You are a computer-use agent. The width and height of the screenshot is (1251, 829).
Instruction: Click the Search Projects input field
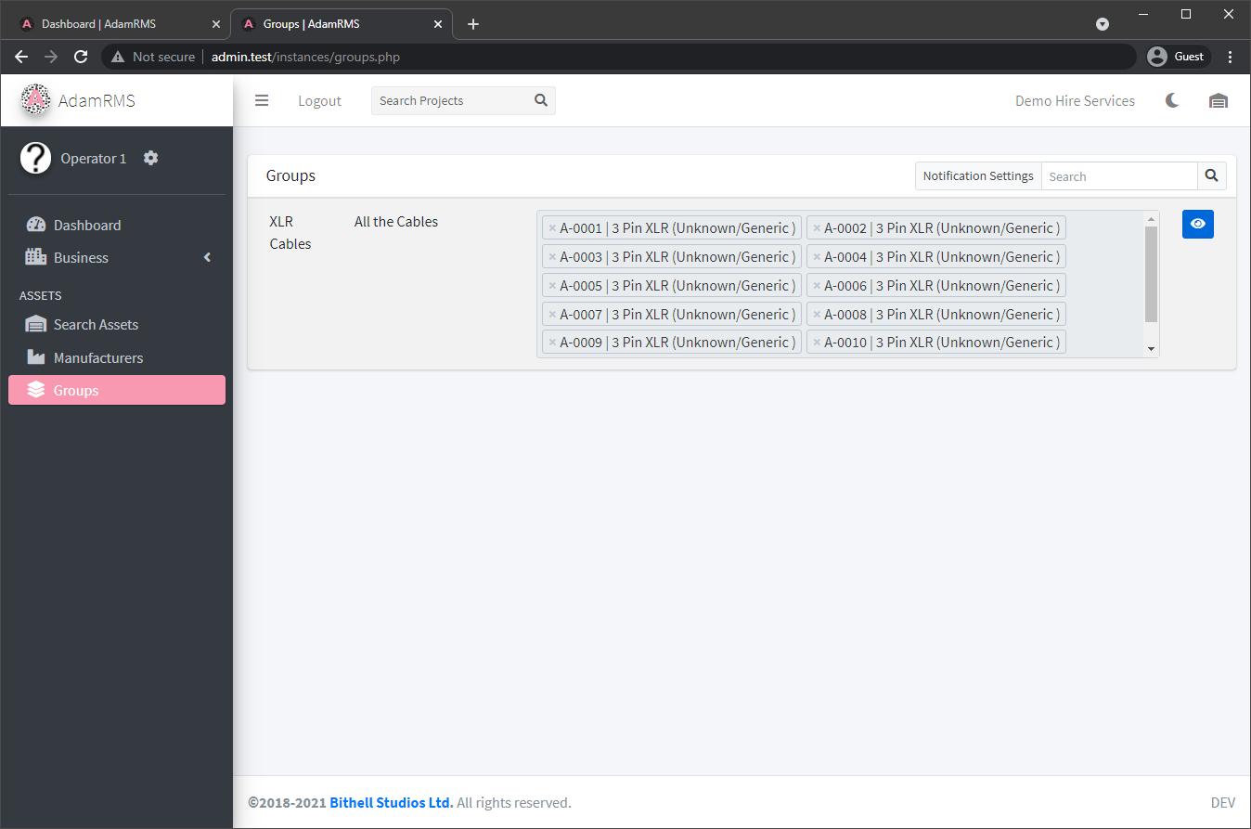[452, 101]
